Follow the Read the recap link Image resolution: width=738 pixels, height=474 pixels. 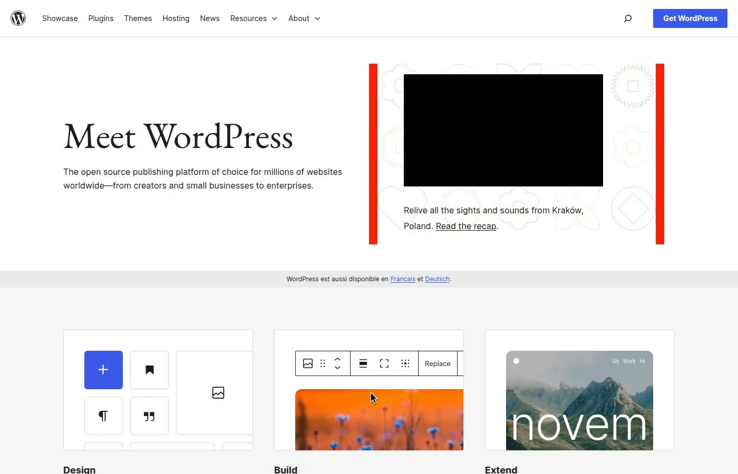[x=466, y=226]
